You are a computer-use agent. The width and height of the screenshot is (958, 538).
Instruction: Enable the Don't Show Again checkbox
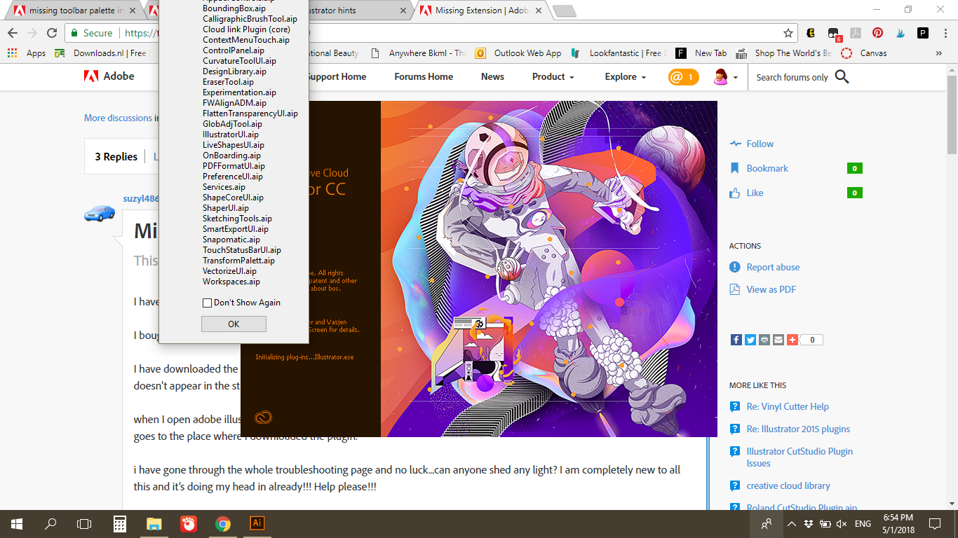tap(208, 303)
